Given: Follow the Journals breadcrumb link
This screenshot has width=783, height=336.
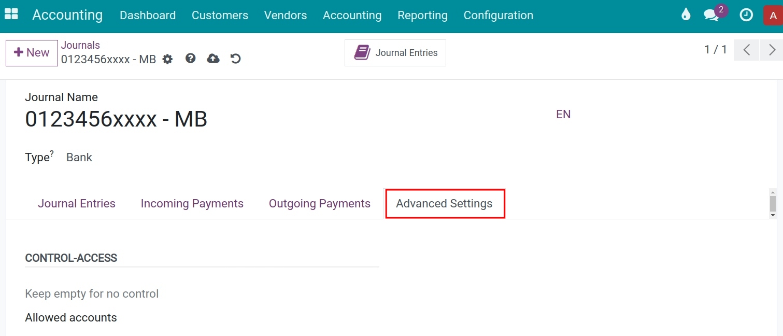Looking at the screenshot, I should [x=80, y=45].
